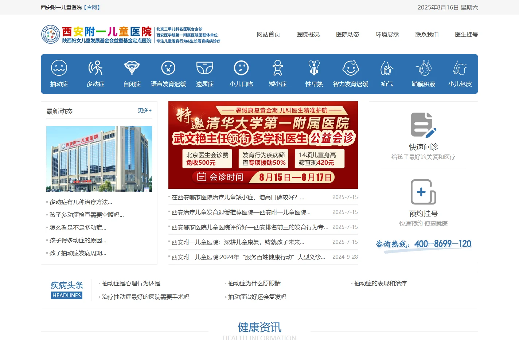Screen dimensions: 519x340
Task: Open news 深耕儿童康复，铸就孩子未来
Action: 238,242
